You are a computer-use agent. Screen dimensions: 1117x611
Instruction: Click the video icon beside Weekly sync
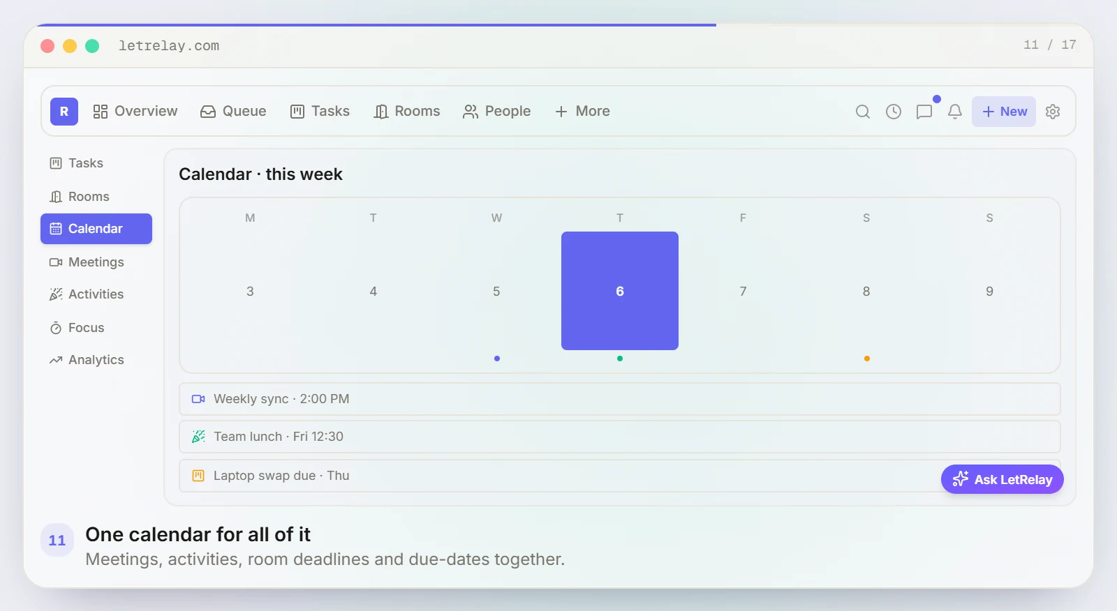198,399
